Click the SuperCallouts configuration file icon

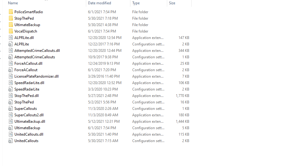[11, 109]
